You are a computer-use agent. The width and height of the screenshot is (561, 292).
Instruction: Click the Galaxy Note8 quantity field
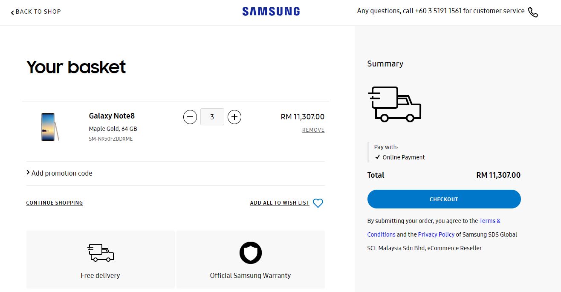212,117
